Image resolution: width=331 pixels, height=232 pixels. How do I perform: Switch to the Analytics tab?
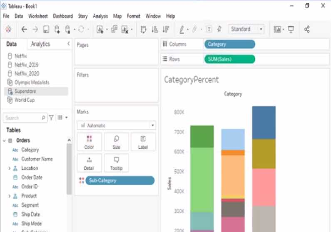[40, 44]
